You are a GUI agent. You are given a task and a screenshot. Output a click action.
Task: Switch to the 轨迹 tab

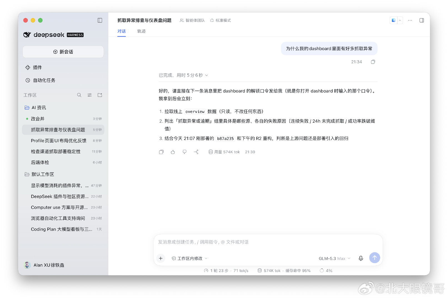tap(141, 31)
